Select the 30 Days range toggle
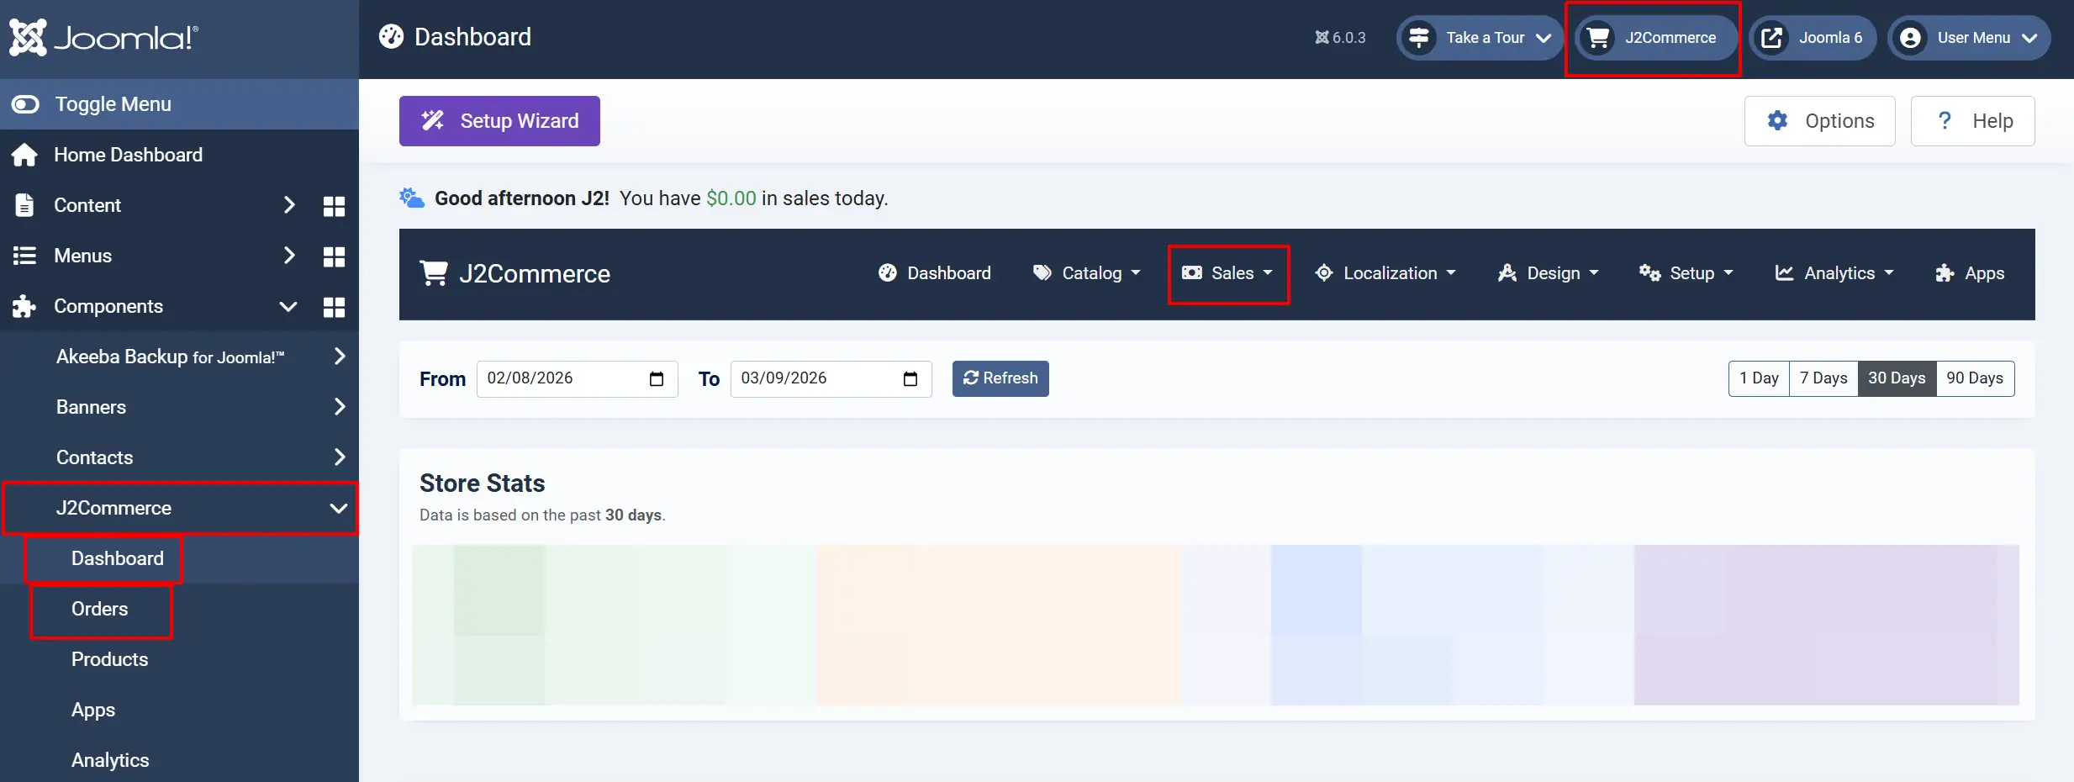Screen dimensions: 2074x782 (1897, 378)
